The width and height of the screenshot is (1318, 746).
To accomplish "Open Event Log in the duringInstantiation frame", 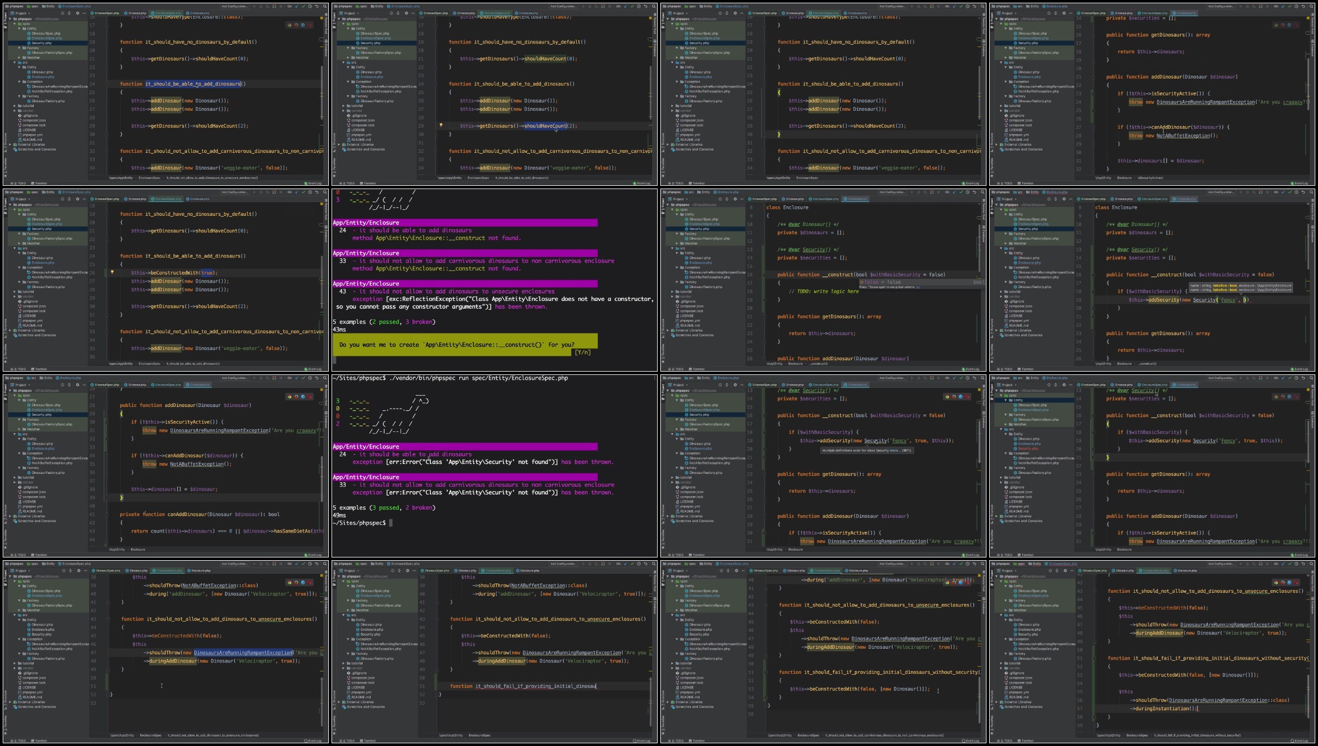I will click(x=1298, y=741).
